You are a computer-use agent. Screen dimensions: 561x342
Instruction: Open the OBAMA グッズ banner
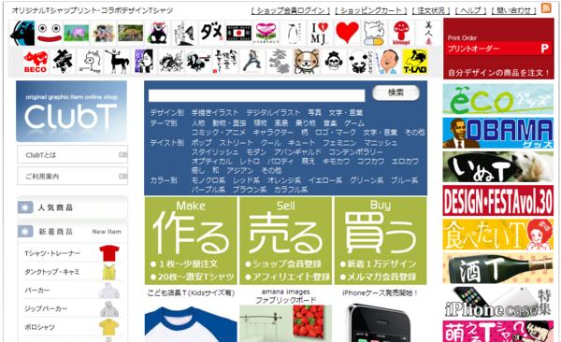pyautogui.click(x=498, y=133)
